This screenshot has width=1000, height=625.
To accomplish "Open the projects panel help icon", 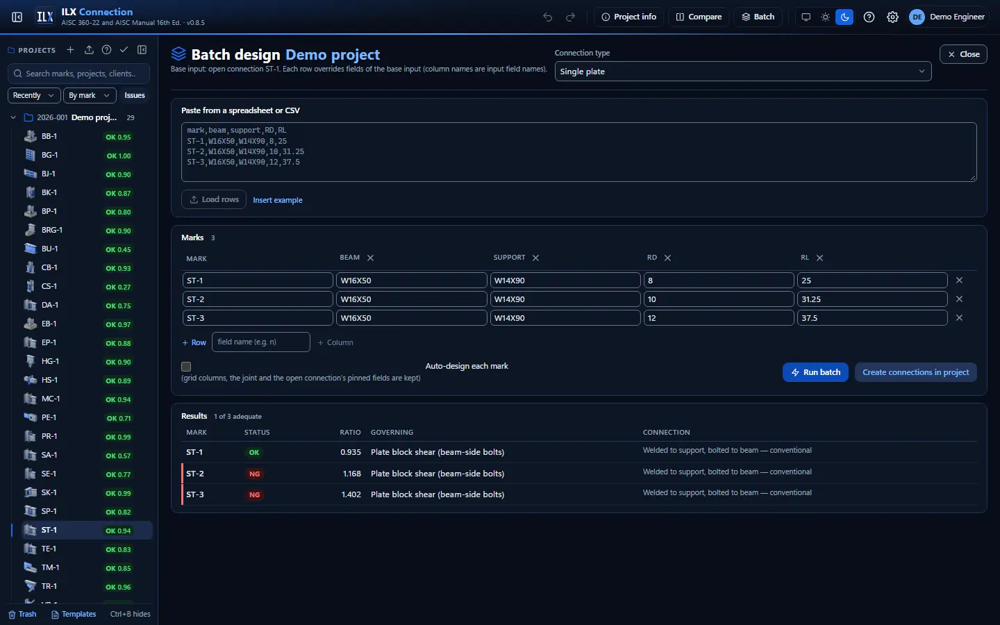I will click(x=106, y=50).
